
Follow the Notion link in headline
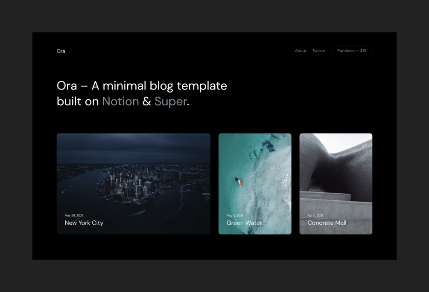[120, 101]
